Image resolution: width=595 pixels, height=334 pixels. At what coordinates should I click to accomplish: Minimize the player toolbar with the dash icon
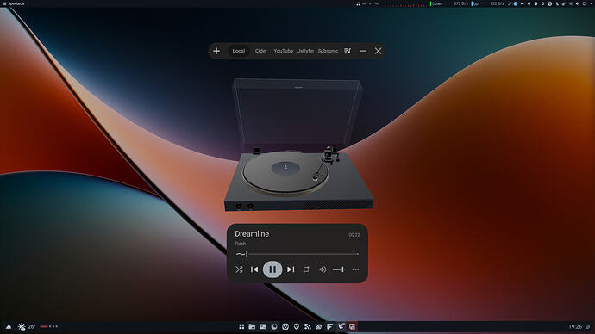[x=363, y=51]
